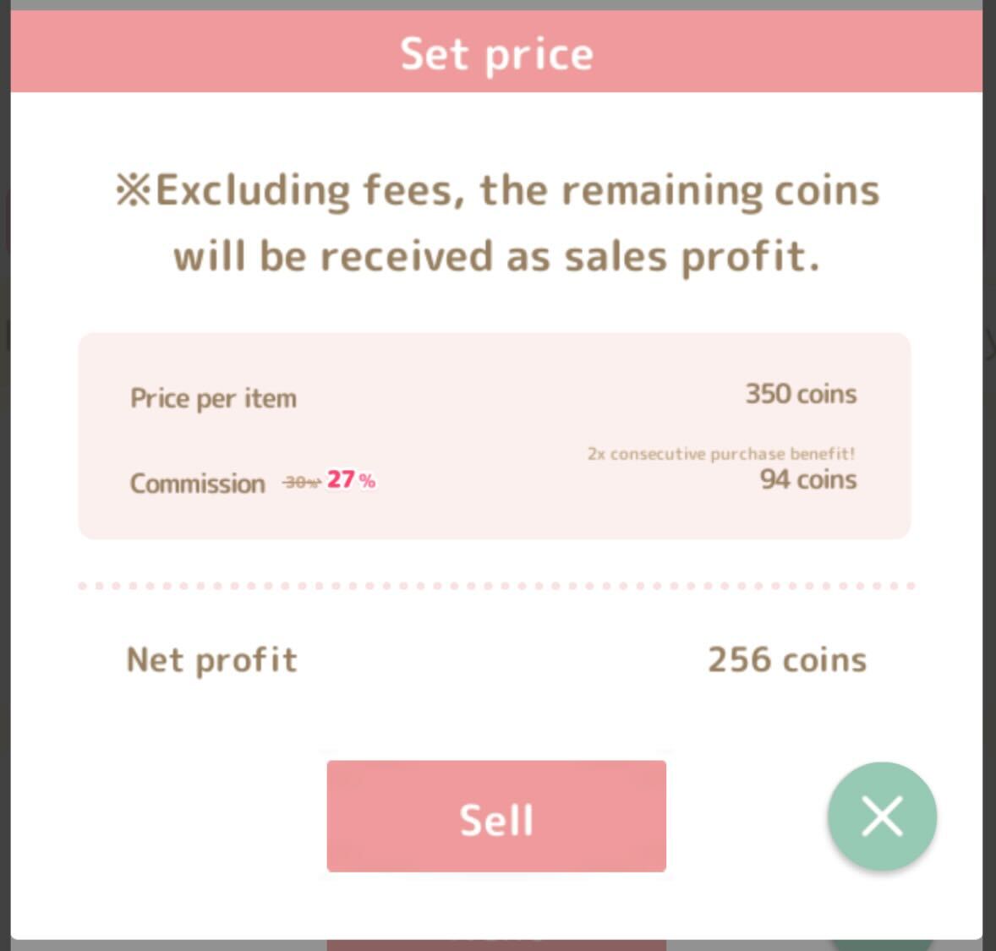Click the 256 coins net profit value
Screen dimensions: 996x951
tap(787, 659)
